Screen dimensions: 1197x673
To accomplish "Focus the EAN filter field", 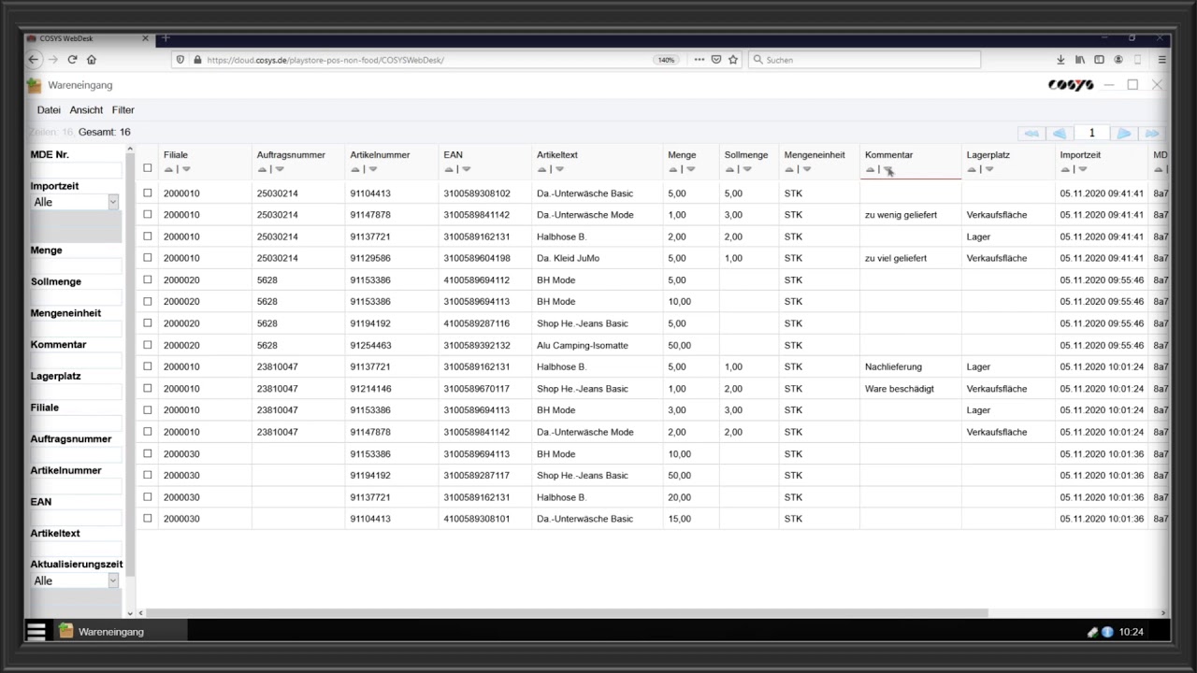I will pos(76,517).
